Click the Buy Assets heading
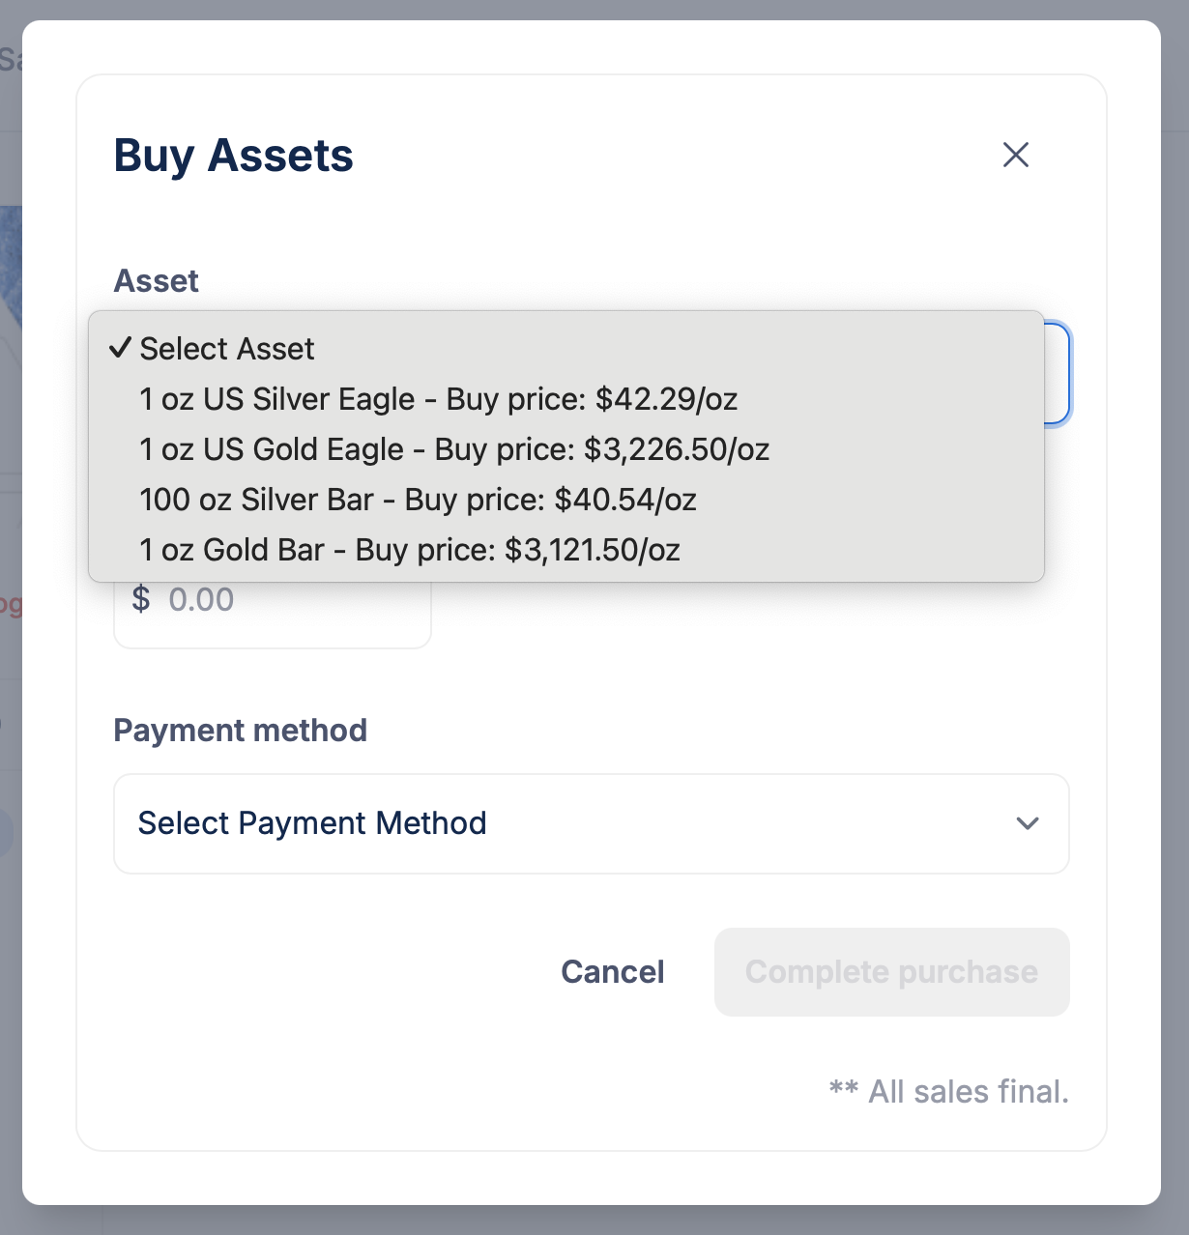Screen dimensions: 1189x1235 click(234, 156)
